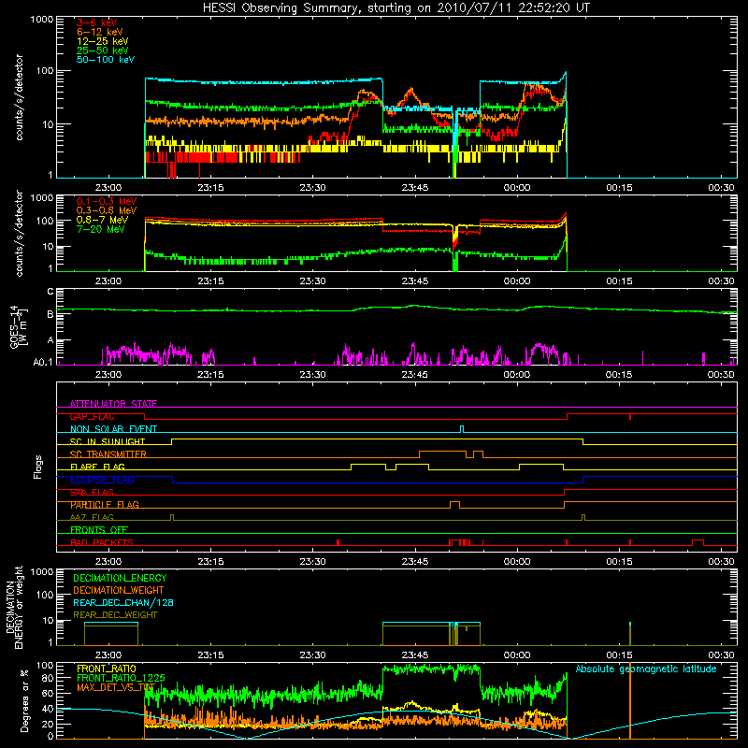This screenshot has width=748, height=748.
Task: Click the GOES-14 axis label
Action: click(x=17, y=326)
